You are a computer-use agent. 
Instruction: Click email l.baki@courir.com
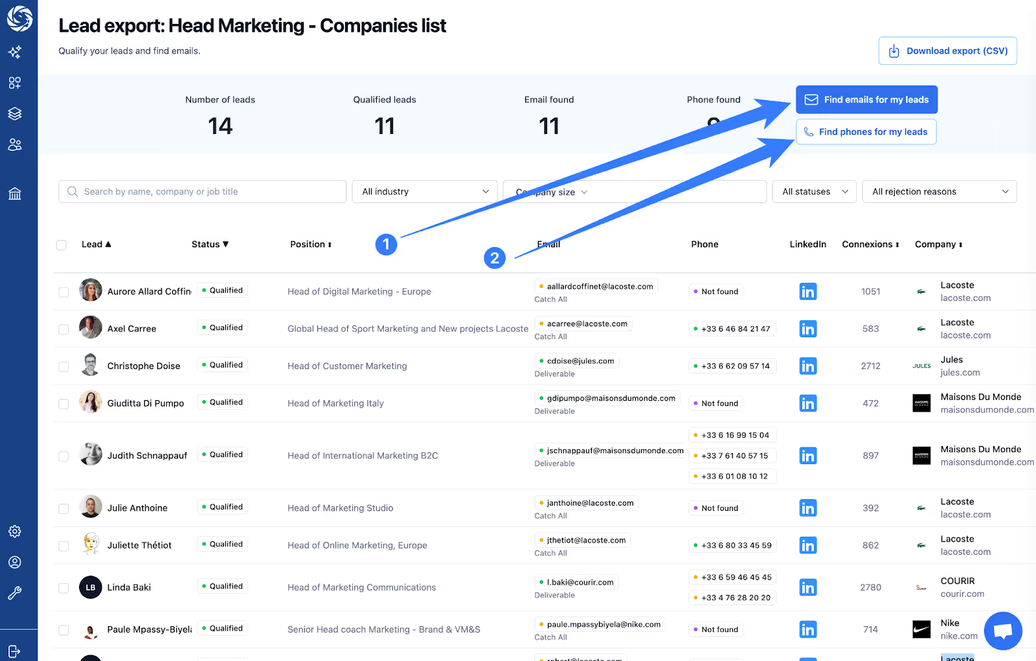tap(576, 582)
